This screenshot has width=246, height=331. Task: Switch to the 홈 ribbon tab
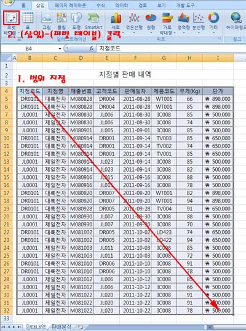click(23, 6)
